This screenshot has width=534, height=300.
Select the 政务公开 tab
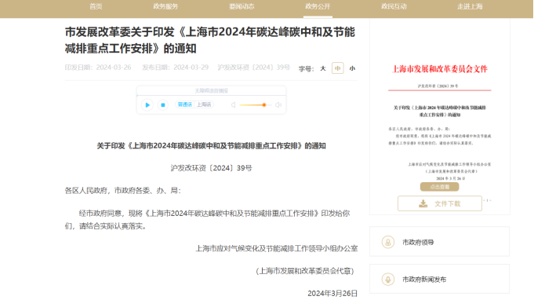click(318, 6)
